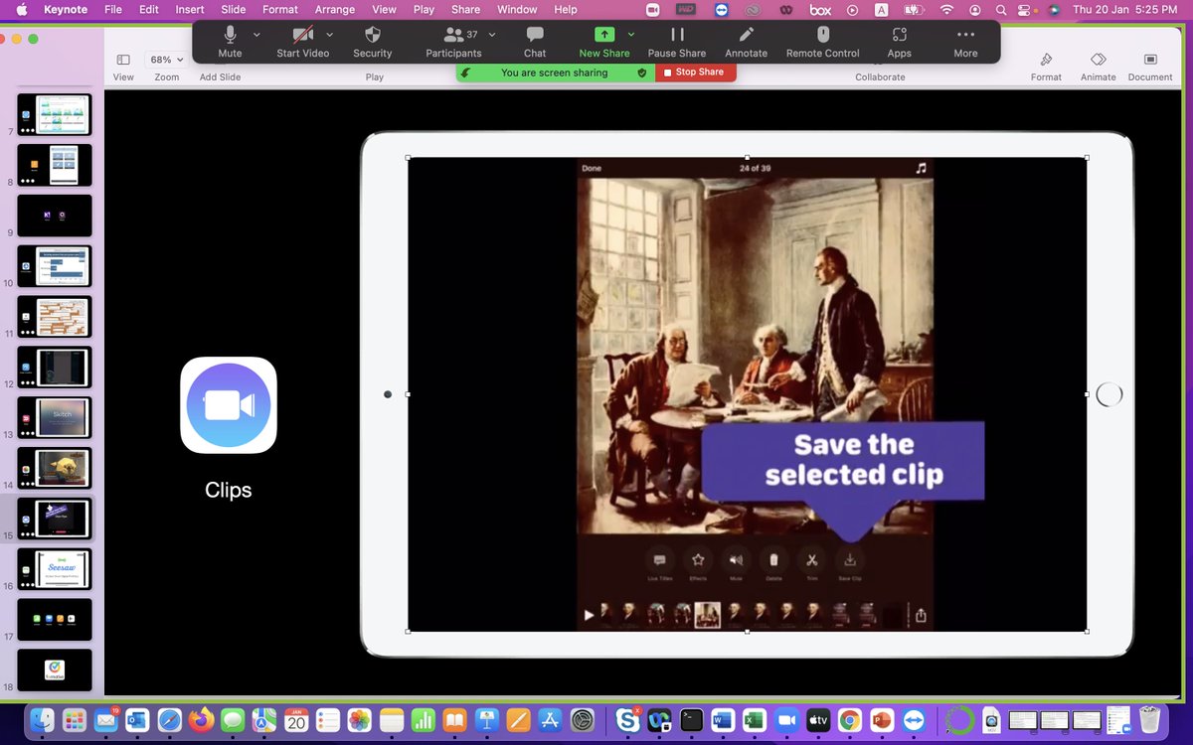Start Video in the Zoom toolbar
This screenshot has height=745, width=1193.
(x=303, y=41)
